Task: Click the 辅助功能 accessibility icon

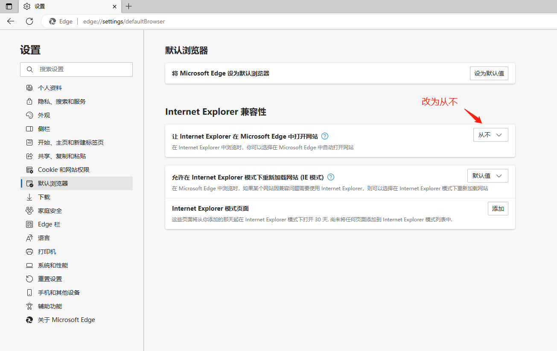Action: [x=29, y=306]
